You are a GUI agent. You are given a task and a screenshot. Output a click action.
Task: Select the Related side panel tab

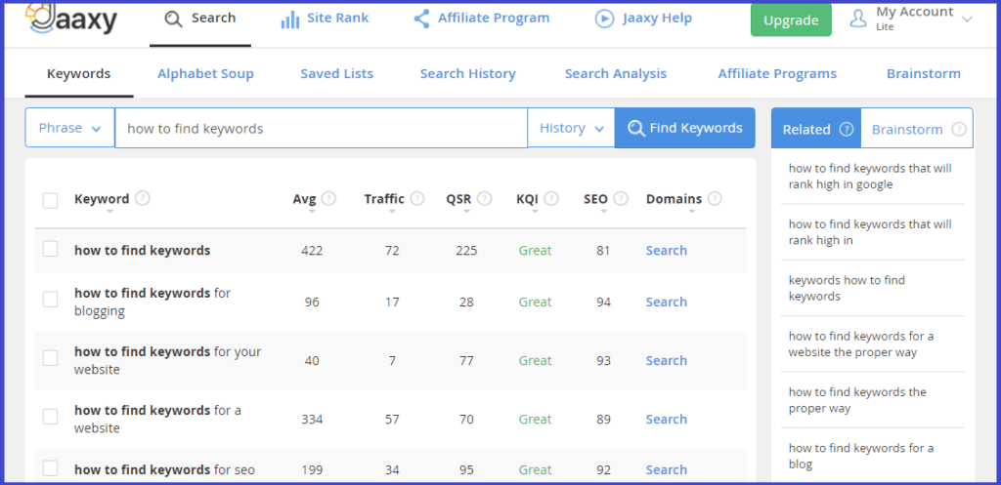tap(816, 128)
